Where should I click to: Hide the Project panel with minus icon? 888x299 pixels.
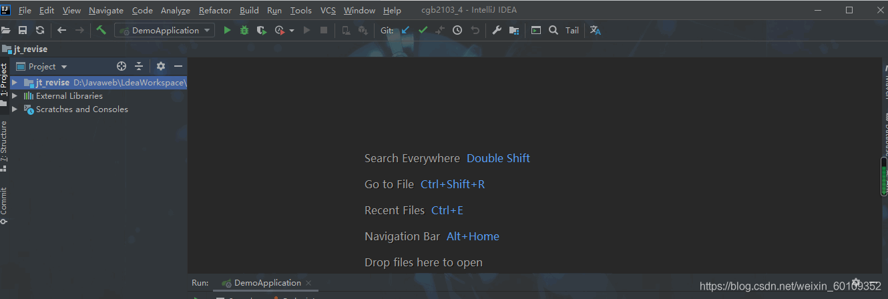[178, 66]
